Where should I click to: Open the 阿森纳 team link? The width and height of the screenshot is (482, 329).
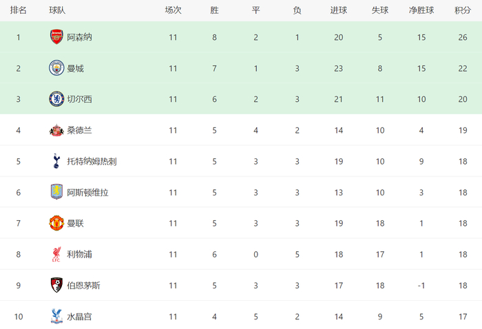[79, 37]
